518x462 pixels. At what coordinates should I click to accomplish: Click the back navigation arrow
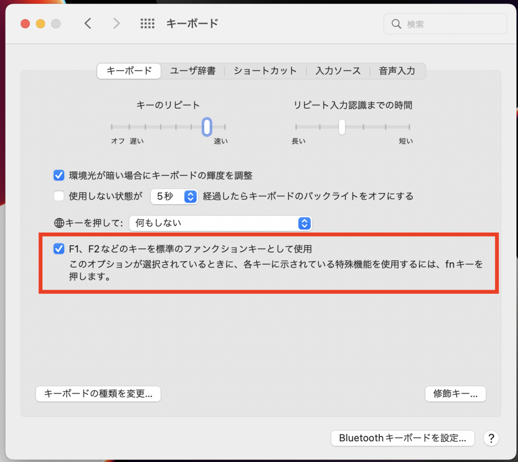88,23
